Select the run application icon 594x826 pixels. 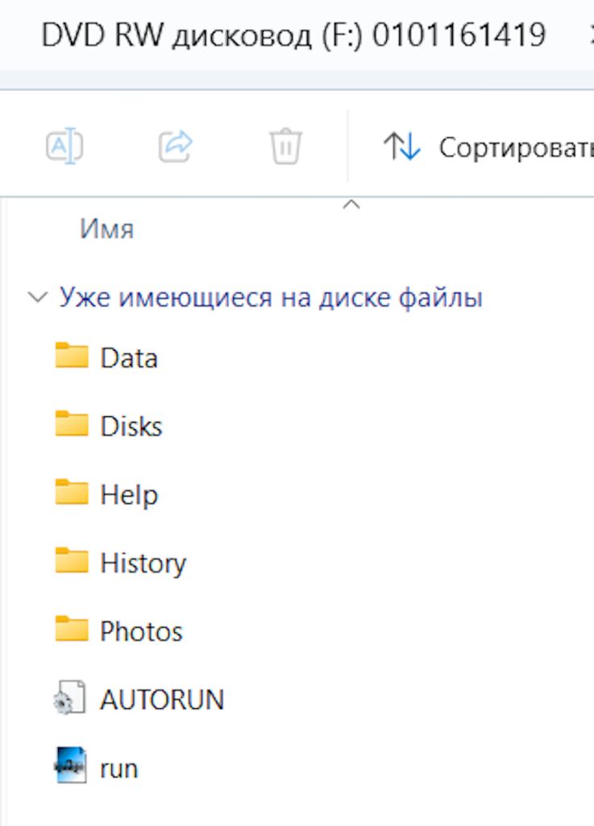pyautogui.click(x=70, y=766)
